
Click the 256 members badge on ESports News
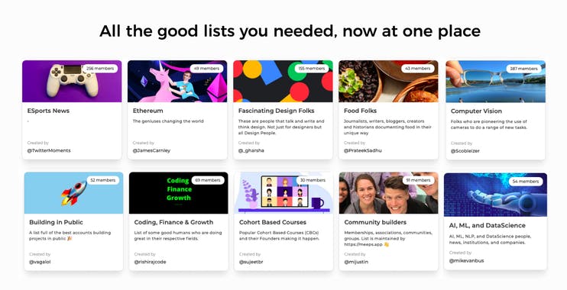[x=100, y=68]
